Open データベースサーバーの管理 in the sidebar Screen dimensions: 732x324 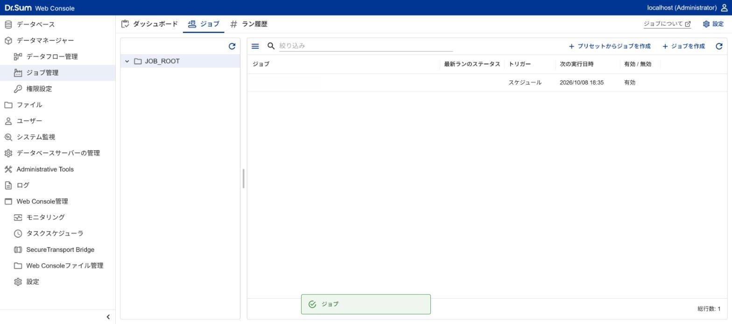pyautogui.click(x=57, y=153)
